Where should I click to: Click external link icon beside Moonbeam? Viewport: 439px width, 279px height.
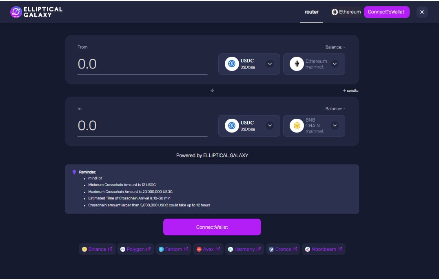340,249
